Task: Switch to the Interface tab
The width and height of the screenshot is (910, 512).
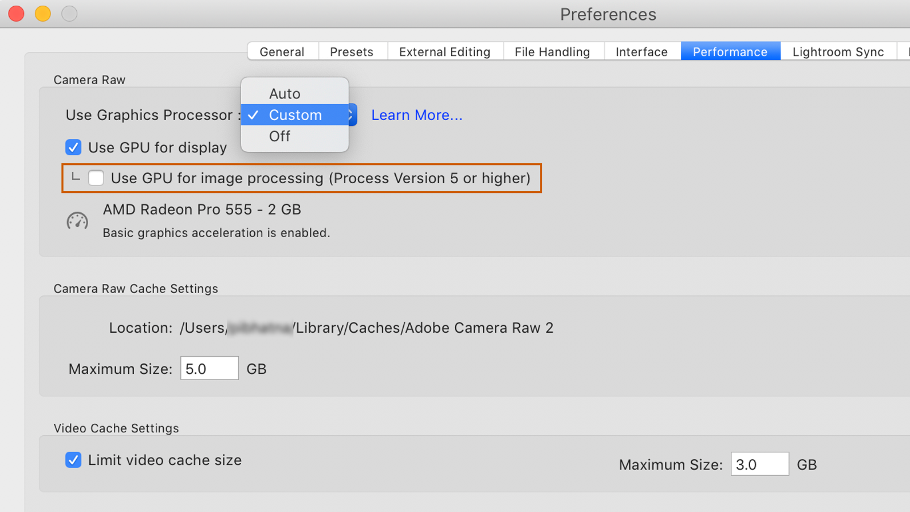Action: (x=642, y=52)
